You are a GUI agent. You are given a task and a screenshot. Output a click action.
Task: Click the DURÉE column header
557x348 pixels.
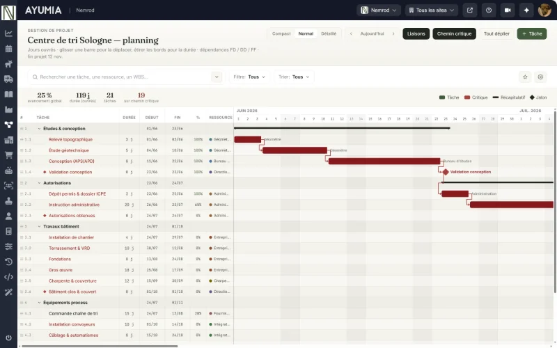pos(129,118)
